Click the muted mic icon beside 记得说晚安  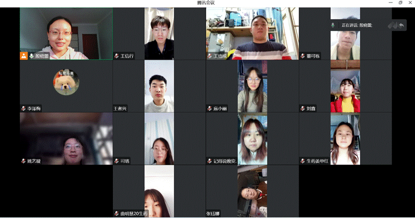click(210, 161)
